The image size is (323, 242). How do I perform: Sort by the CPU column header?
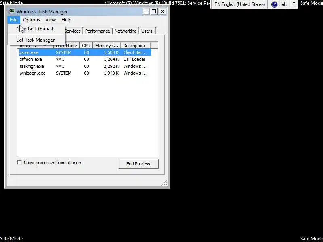pos(86,46)
